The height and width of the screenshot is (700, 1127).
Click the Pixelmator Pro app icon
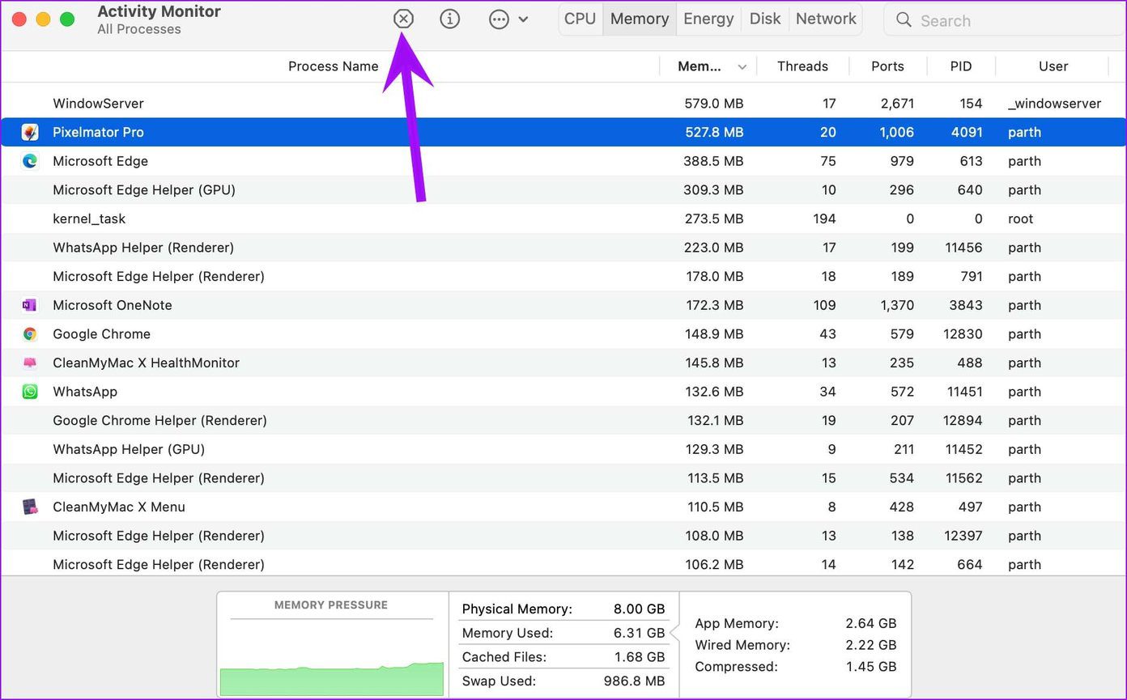(30, 132)
